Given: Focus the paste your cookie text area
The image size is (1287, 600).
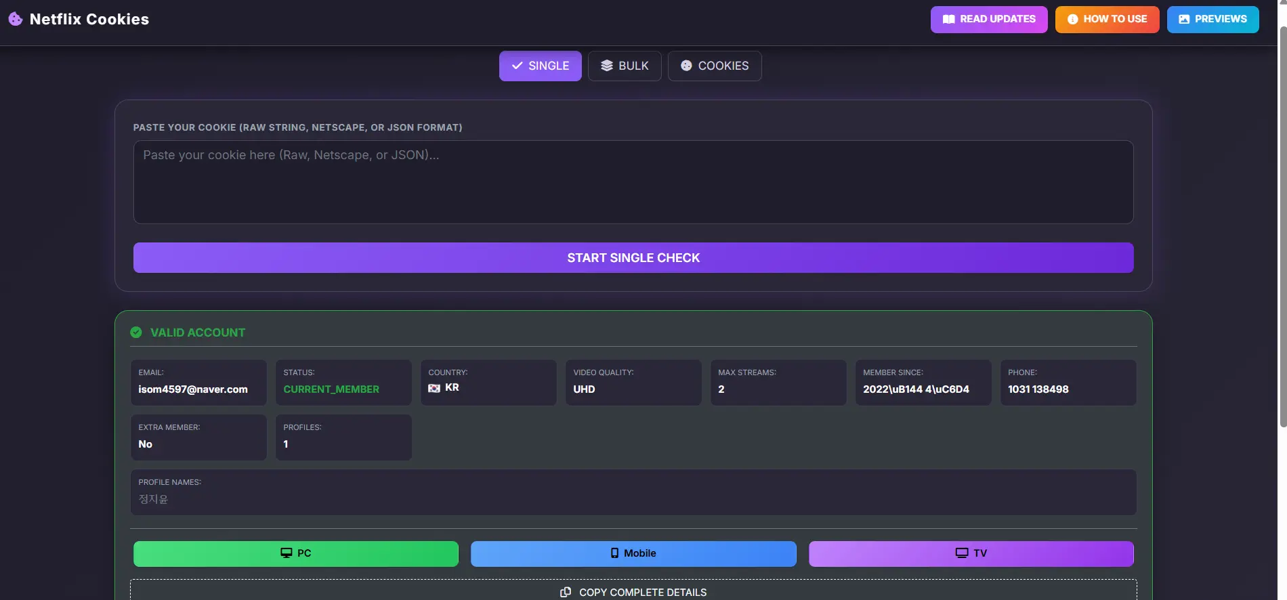Looking at the screenshot, I should click(633, 182).
